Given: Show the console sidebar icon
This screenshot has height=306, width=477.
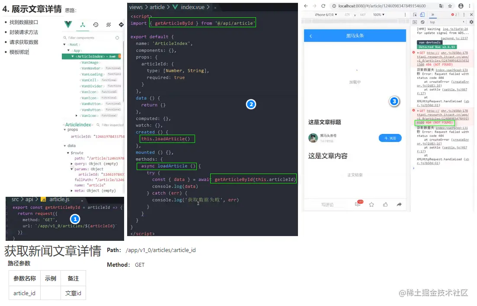Looking at the screenshot, I should click(x=415, y=22).
